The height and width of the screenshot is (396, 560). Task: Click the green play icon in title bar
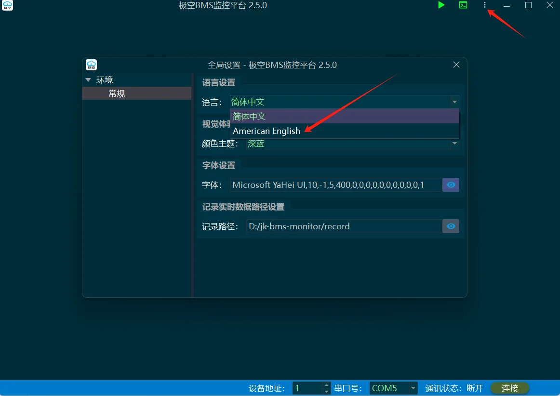[x=441, y=5]
